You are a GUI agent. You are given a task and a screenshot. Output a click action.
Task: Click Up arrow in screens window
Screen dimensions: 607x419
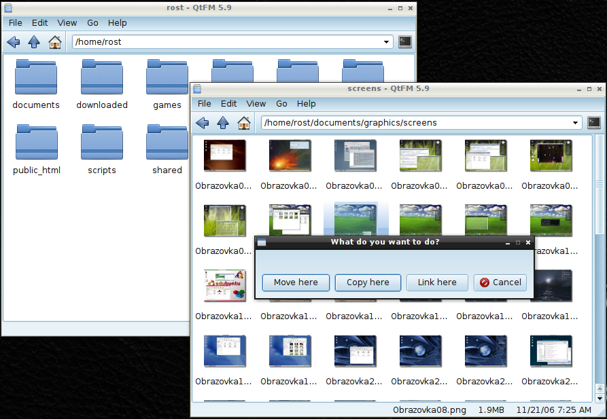click(x=223, y=123)
